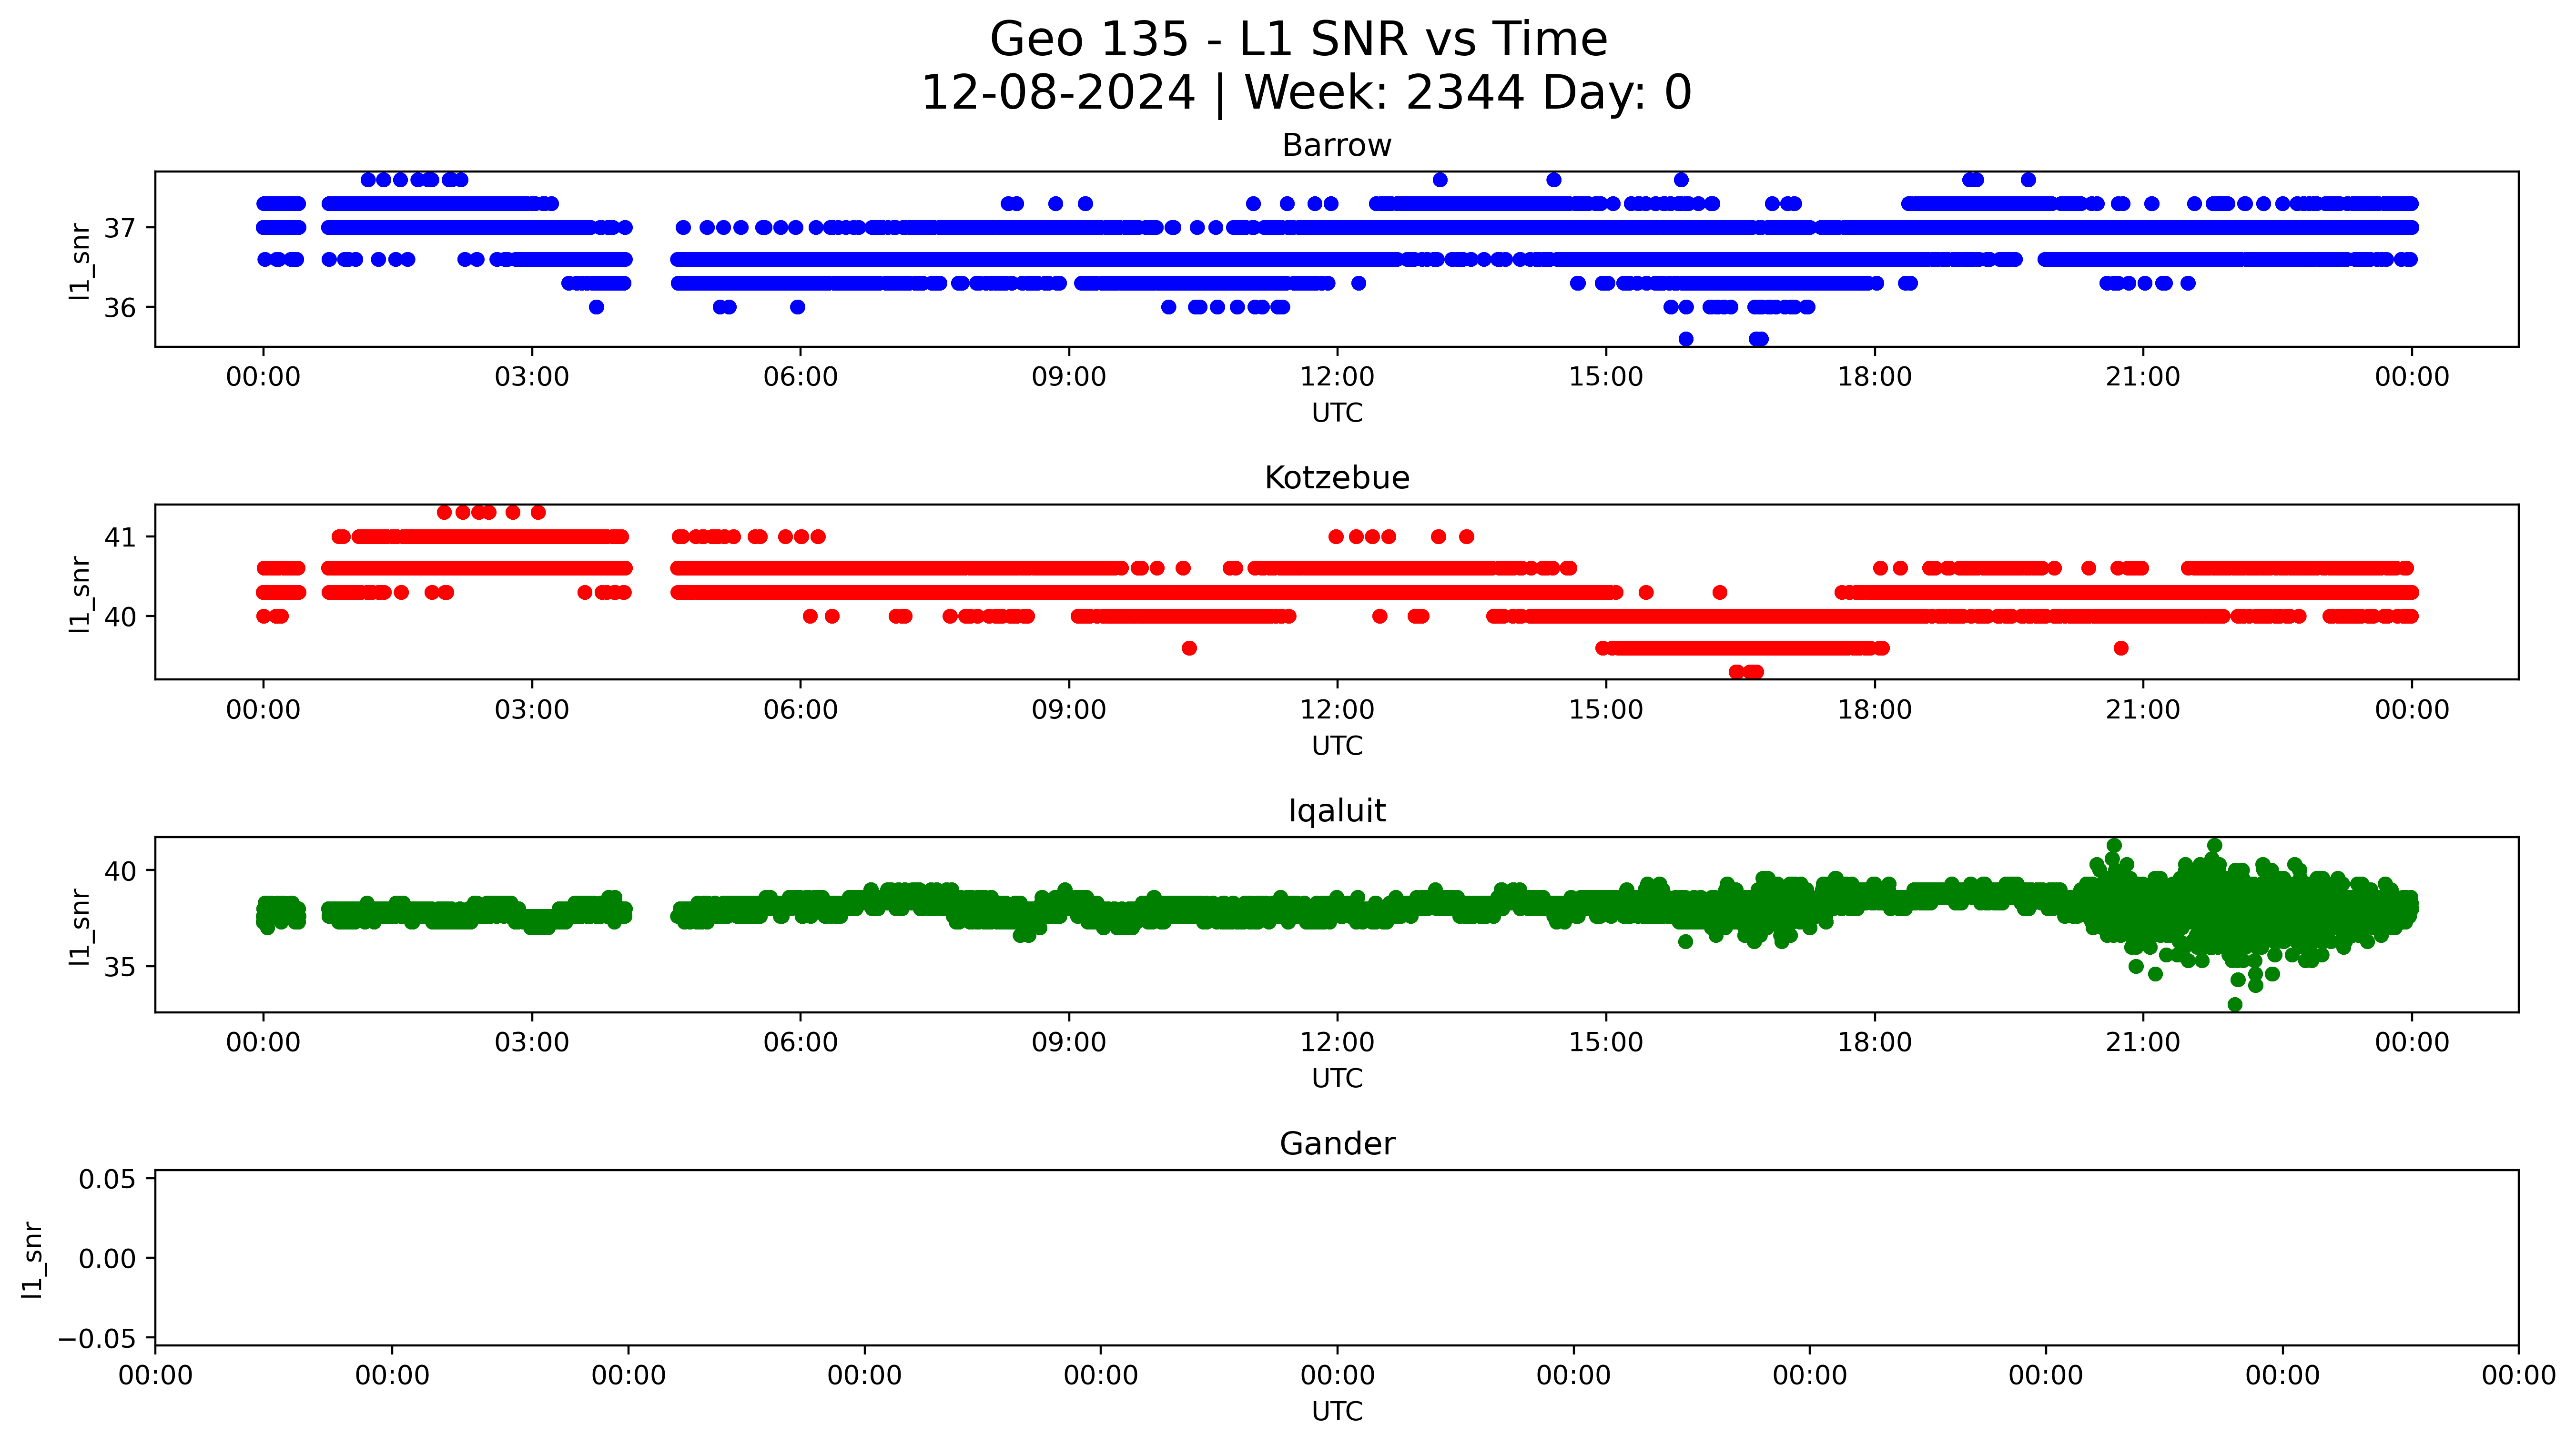Click the l1_snr y-axis label of Kotzebue plot
The image size is (2576, 1445).
coord(80,593)
